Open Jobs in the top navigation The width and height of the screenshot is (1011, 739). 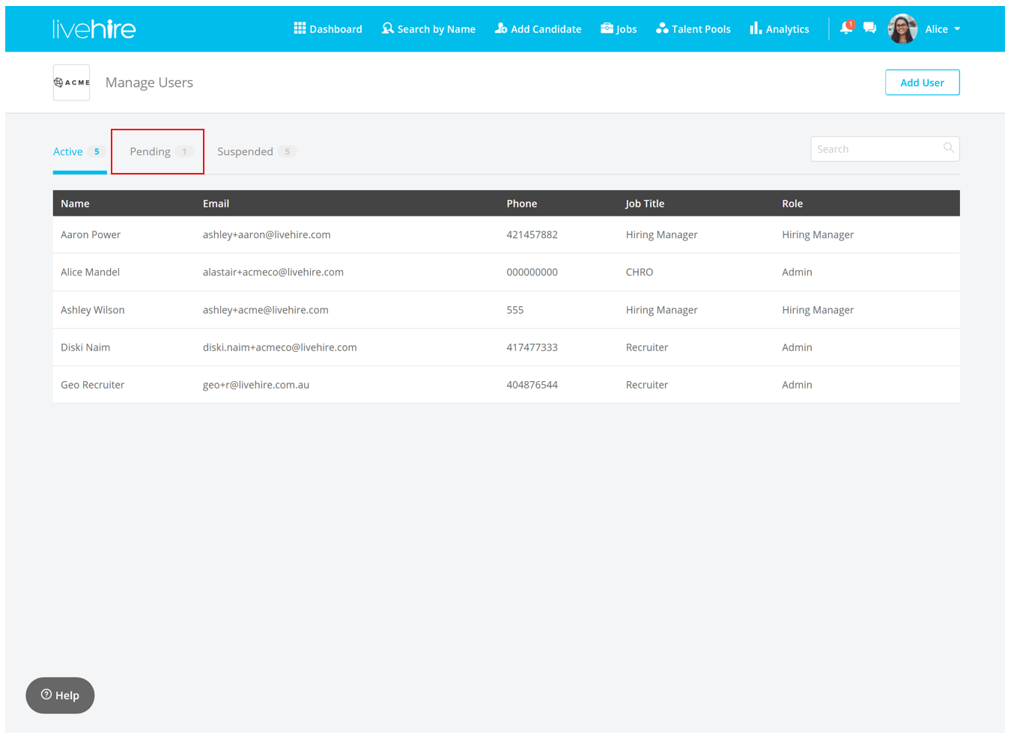click(619, 29)
